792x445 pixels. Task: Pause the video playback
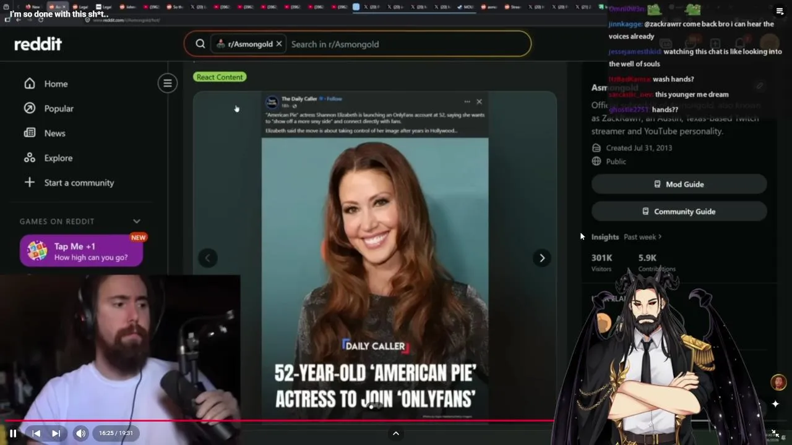point(13,433)
